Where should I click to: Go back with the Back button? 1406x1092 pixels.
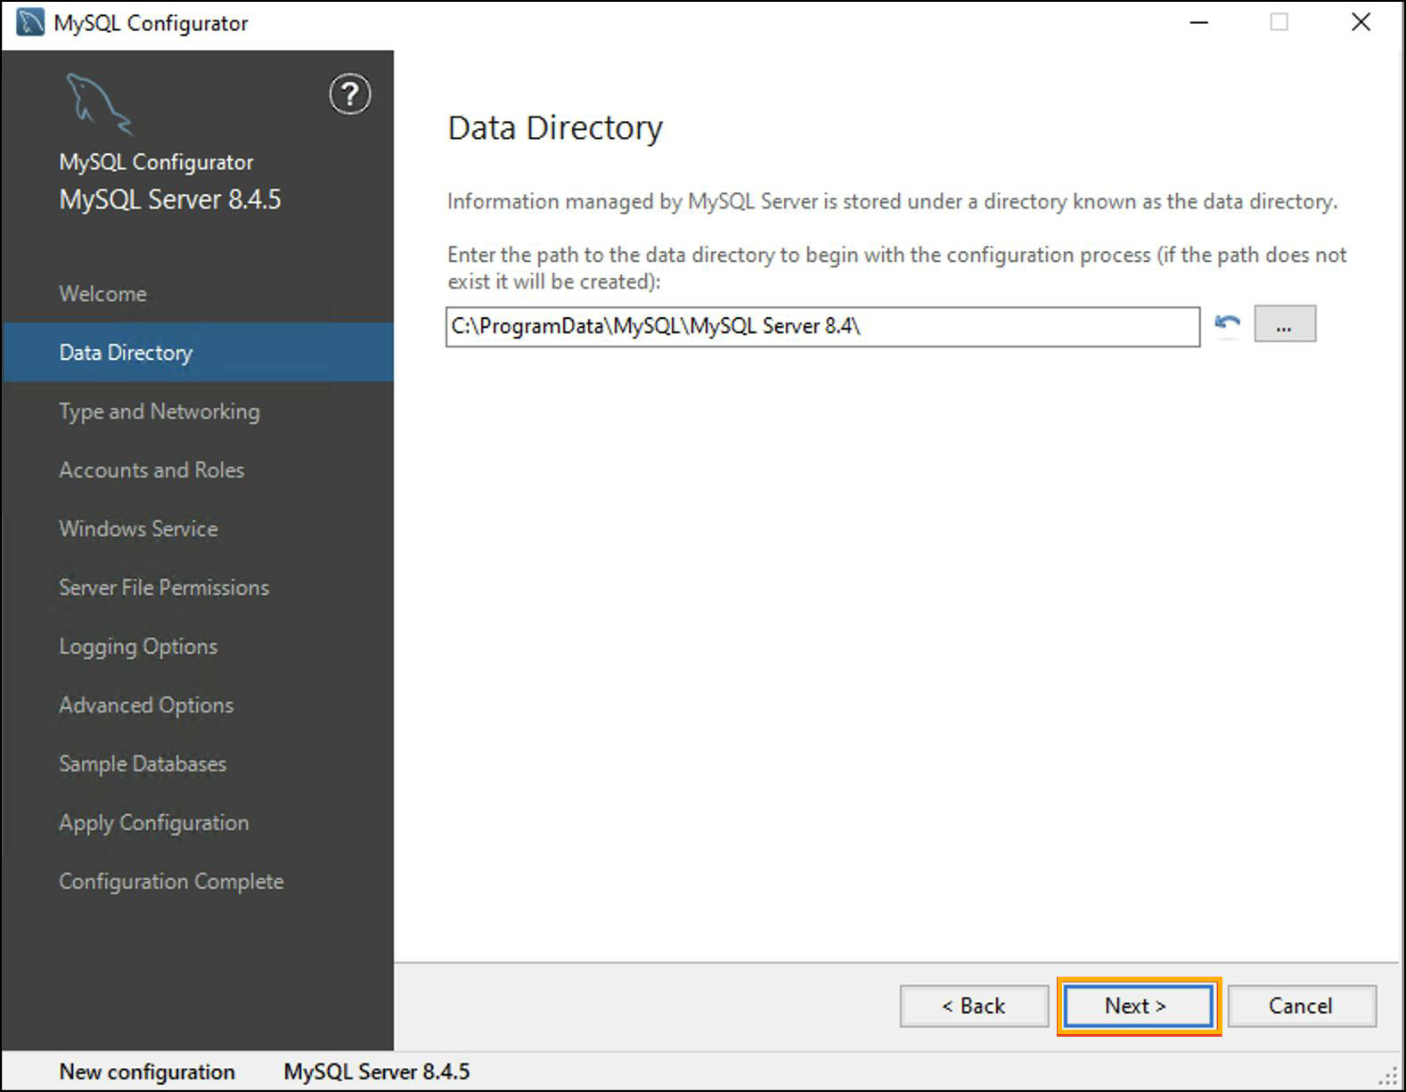pos(974,1006)
